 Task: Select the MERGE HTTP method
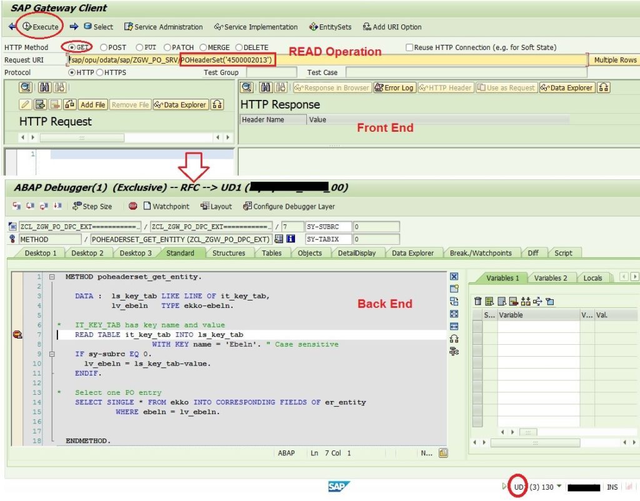tap(203, 47)
